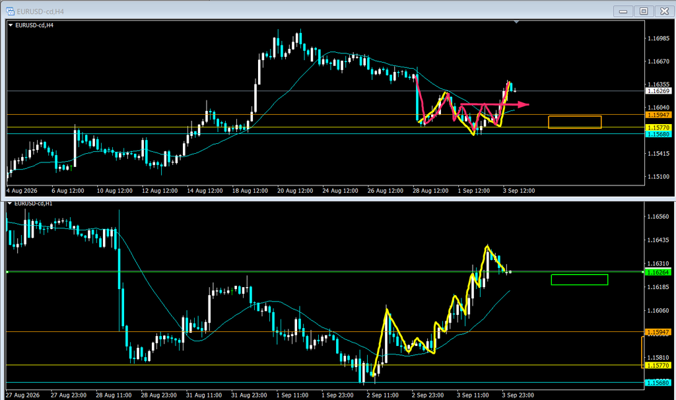Click the yellow 1.15770 price label on the H1 chart
Viewport: 676px width, 400px height.
coord(658,366)
